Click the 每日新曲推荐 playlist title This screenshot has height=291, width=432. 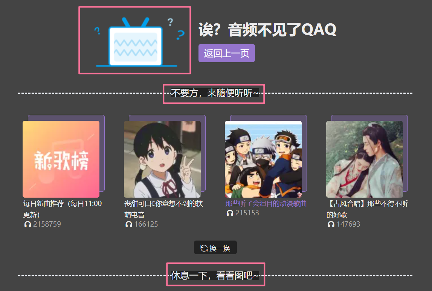[x=63, y=209]
